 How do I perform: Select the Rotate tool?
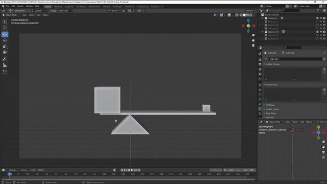tap(5, 40)
